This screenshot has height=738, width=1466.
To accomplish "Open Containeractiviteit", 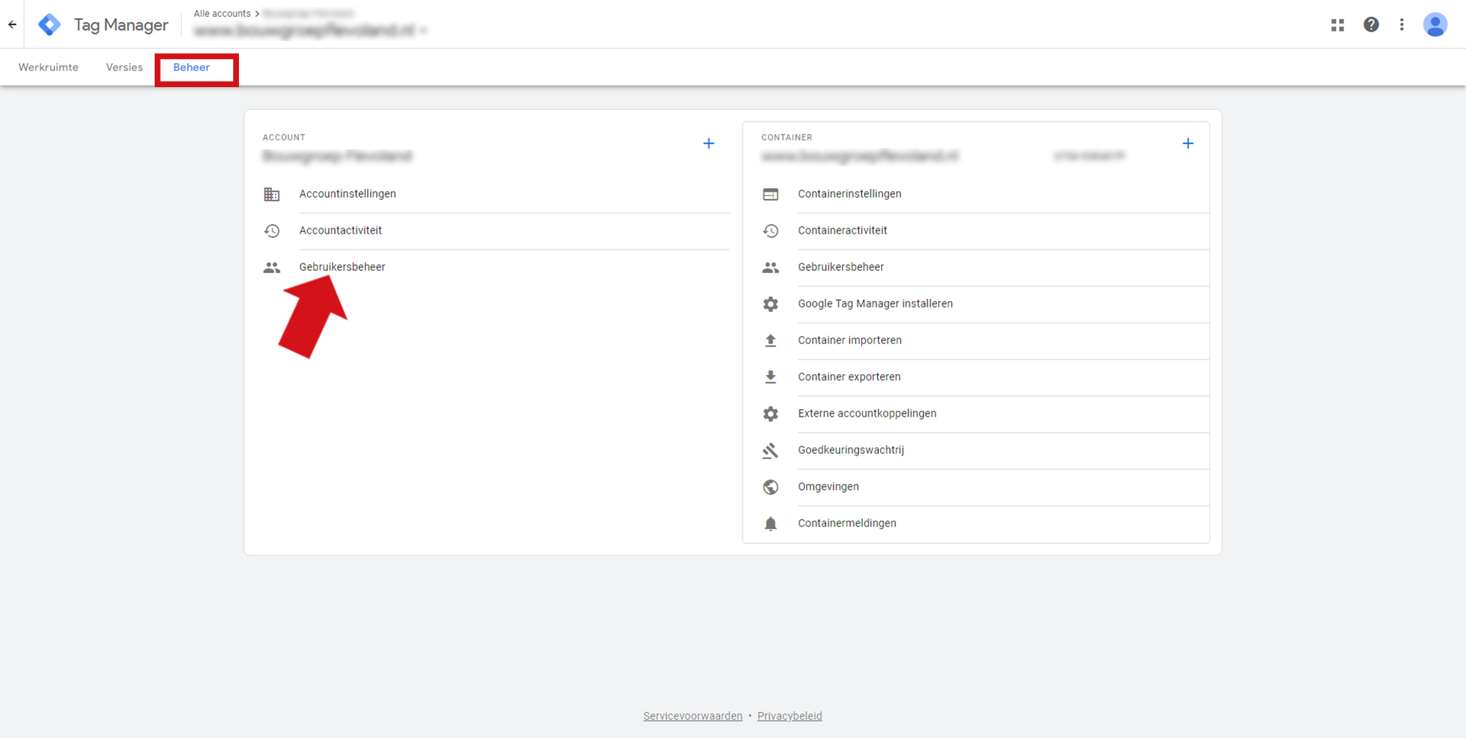I will tap(842, 231).
